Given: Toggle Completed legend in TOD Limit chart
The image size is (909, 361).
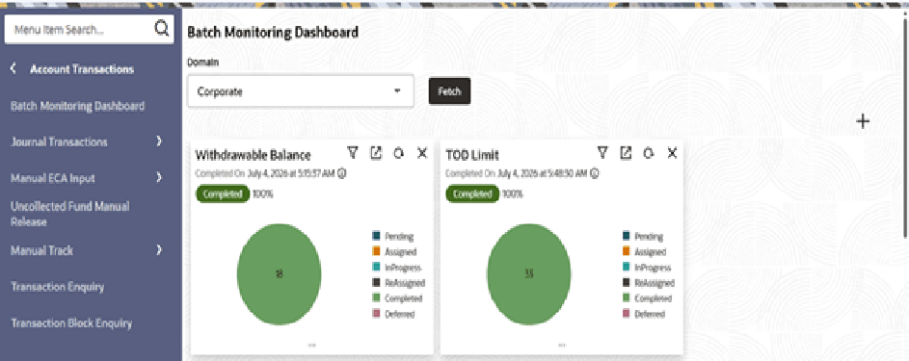Looking at the screenshot, I should pyautogui.click(x=647, y=298).
